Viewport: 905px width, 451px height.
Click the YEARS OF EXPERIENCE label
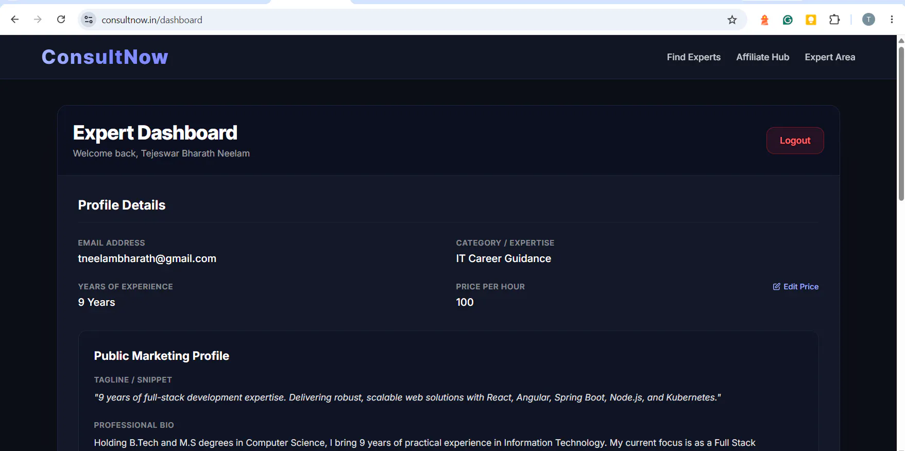[125, 287]
